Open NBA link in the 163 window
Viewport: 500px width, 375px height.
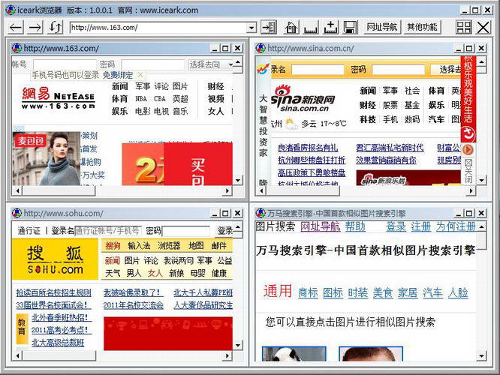(141, 99)
